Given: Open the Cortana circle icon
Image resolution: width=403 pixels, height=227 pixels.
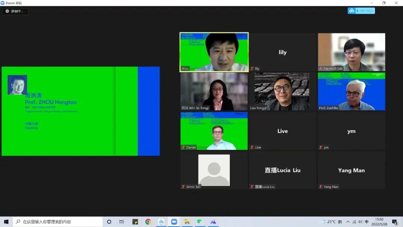Looking at the screenshot, I should 109,222.
